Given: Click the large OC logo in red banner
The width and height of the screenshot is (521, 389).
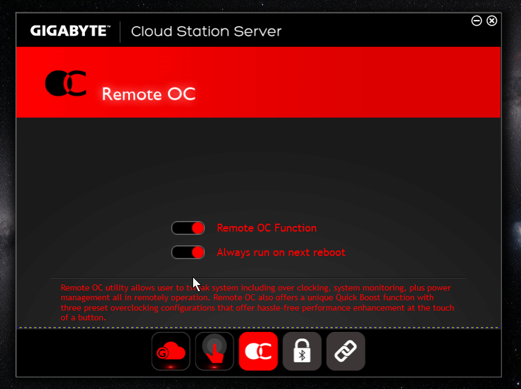Looking at the screenshot, I should 66,83.
